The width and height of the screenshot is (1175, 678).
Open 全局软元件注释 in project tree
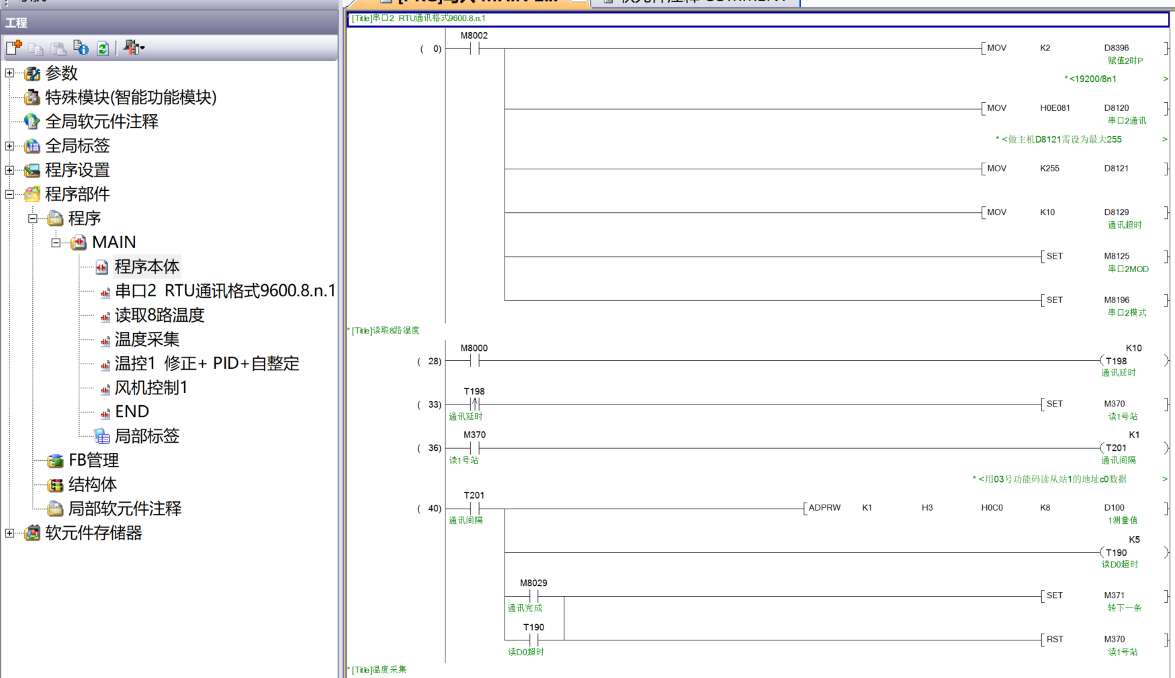pyautogui.click(x=101, y=122)
